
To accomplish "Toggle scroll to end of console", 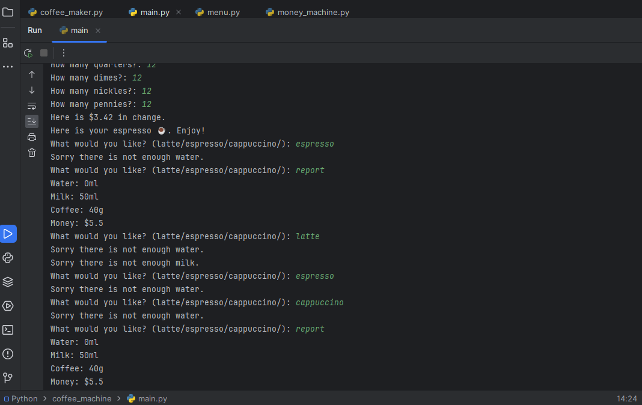I will coord(32,121).
